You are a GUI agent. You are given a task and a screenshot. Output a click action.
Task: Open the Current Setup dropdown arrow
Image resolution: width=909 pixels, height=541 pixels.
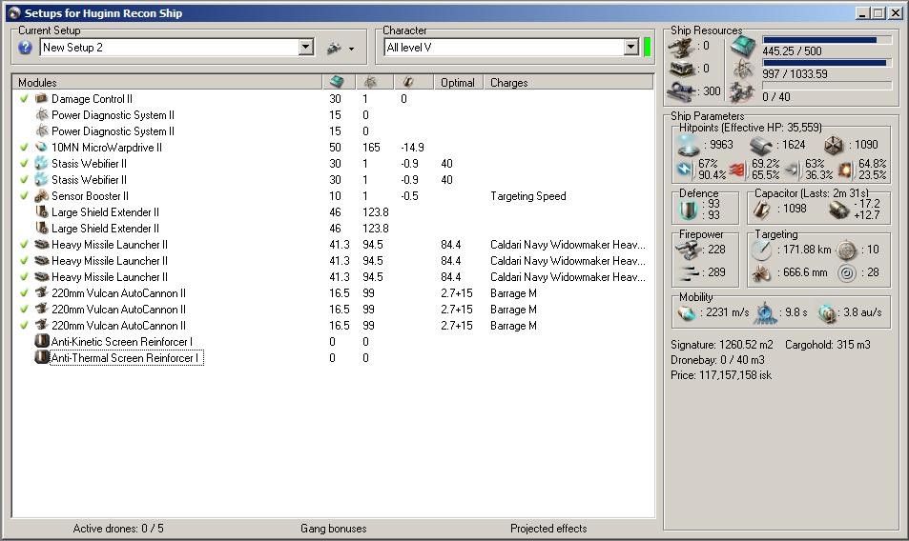(x=306, y=48)
